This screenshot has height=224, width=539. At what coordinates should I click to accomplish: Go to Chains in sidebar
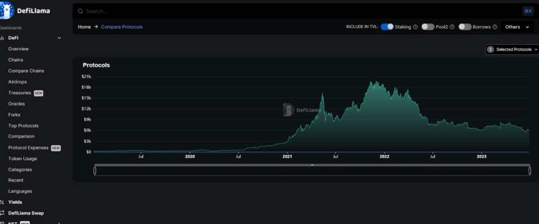[16, 60]
